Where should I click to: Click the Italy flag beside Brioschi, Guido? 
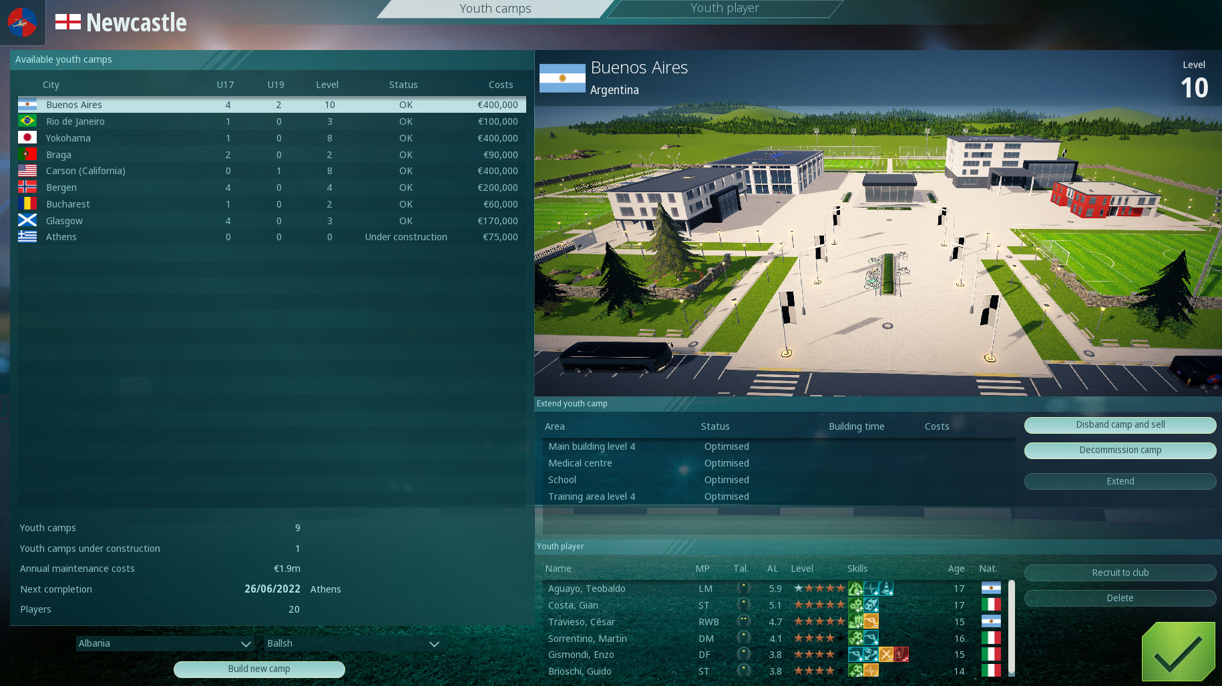tap(992, 671)
